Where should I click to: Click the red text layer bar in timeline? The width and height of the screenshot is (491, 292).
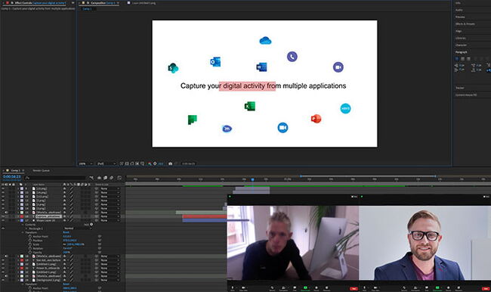205,216
